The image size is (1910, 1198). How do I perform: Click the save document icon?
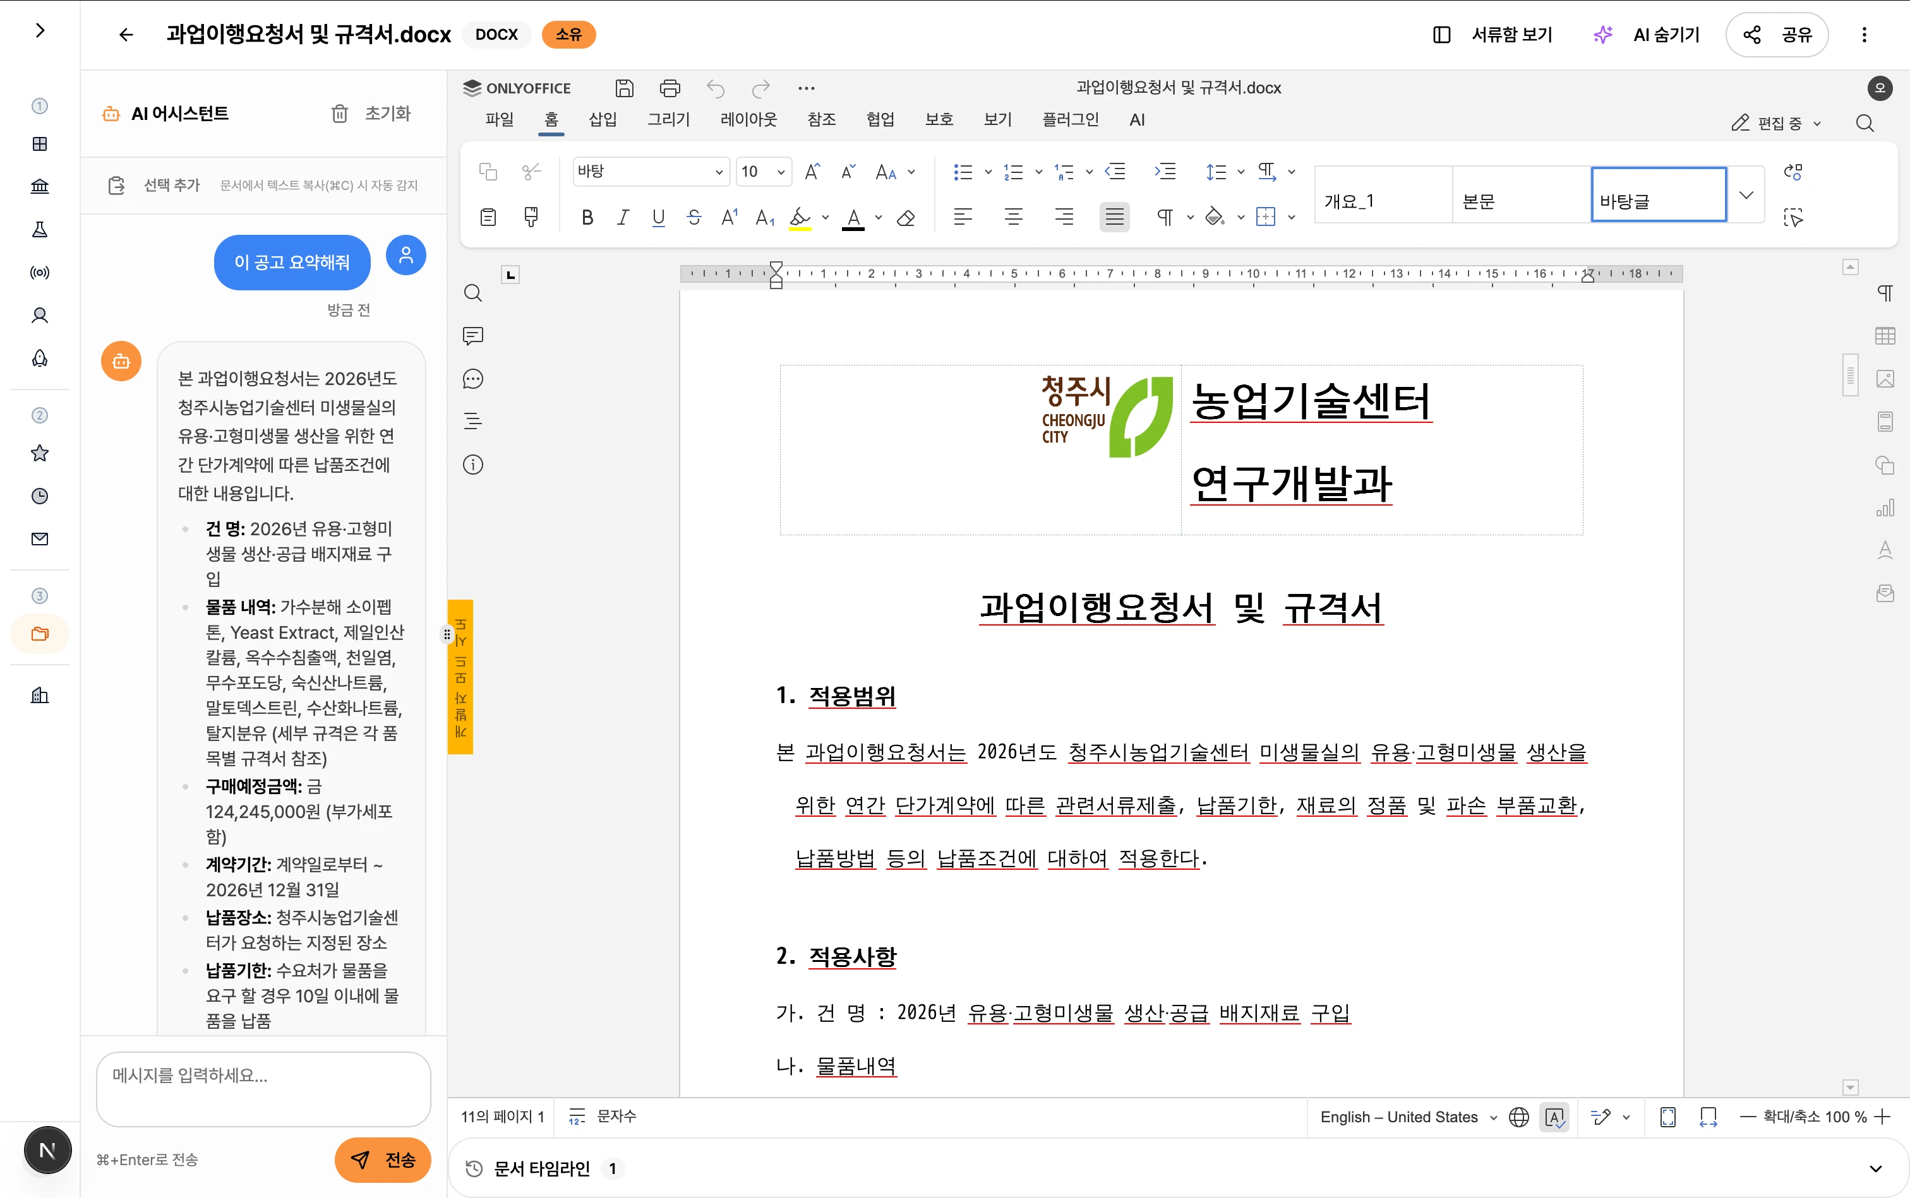pos(624,88)
